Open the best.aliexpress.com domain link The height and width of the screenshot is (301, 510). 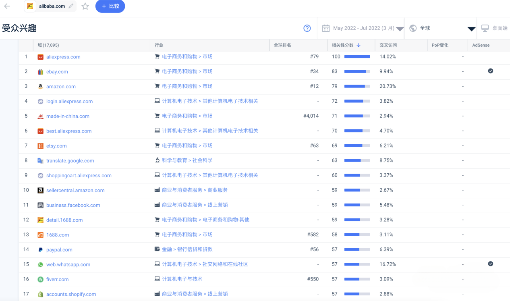pyautogui.click(x=69, y=131)
